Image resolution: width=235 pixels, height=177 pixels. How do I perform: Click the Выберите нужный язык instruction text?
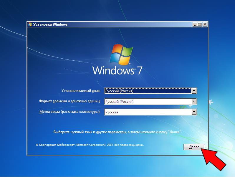click(x=118, y=132)
